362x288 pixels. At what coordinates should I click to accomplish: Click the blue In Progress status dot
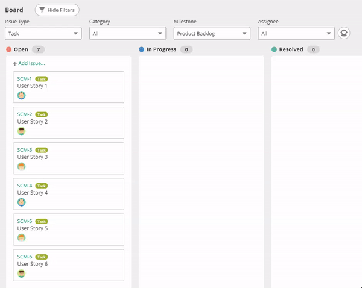click(x=142, y=49)
